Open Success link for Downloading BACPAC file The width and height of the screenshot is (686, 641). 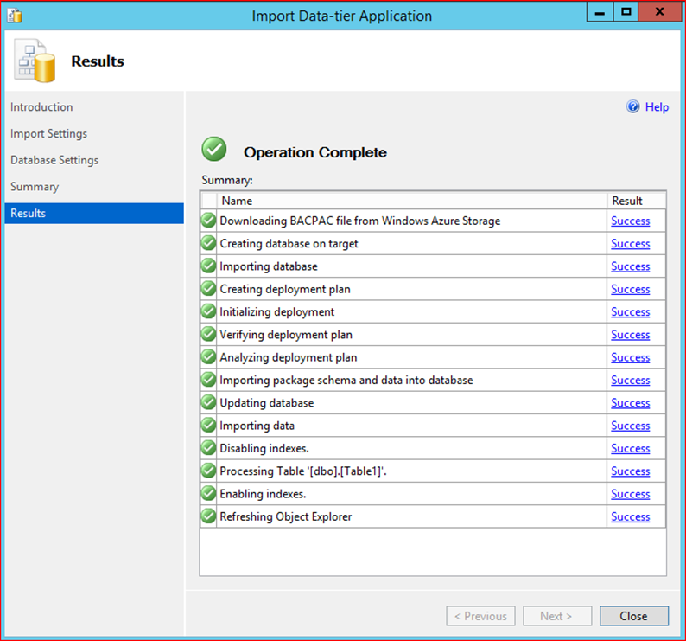[x=631, y=221]
